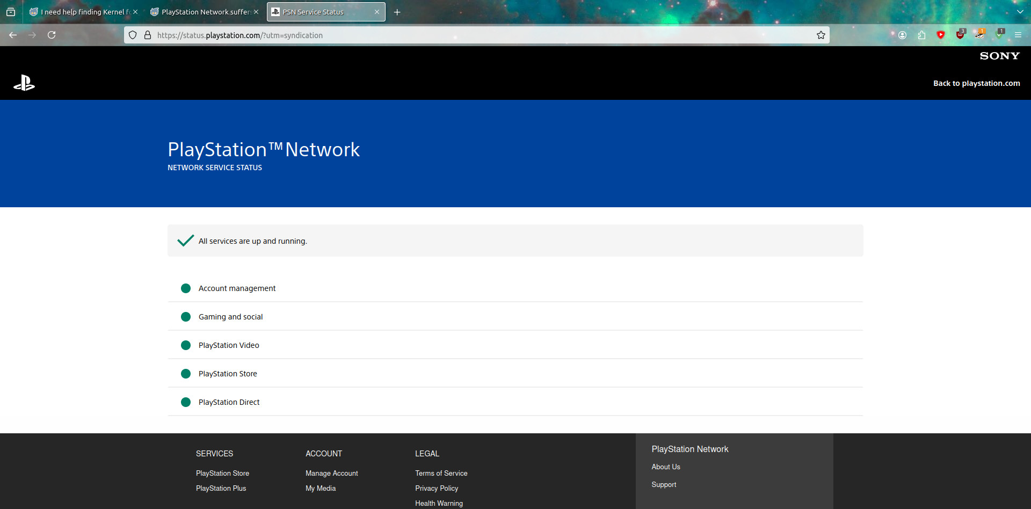The width and height of the screenshot is (1031, 509).
Task: Open Firefox account icon
Action: click(902, 35)
